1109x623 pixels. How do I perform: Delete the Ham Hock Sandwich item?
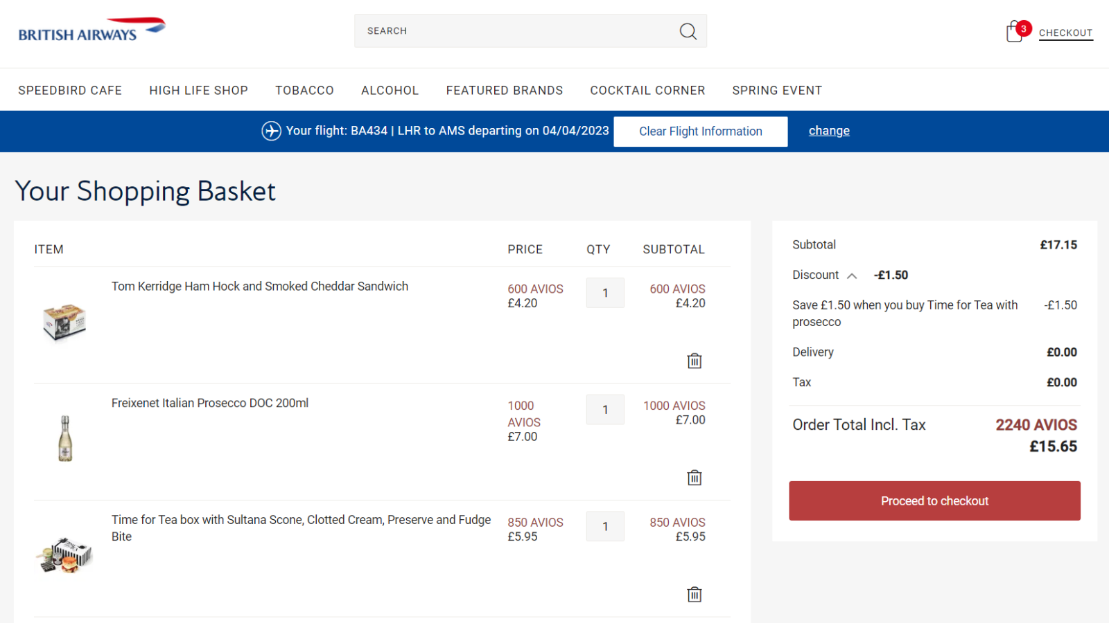pyautogui.click(x=695, y=361)
